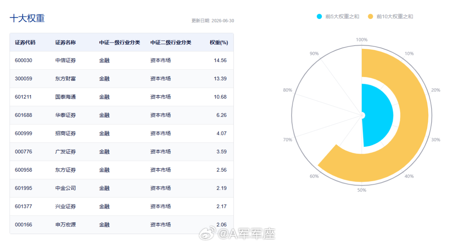
Task: Select 中金公司 in the name column
Action: point(65,188)
